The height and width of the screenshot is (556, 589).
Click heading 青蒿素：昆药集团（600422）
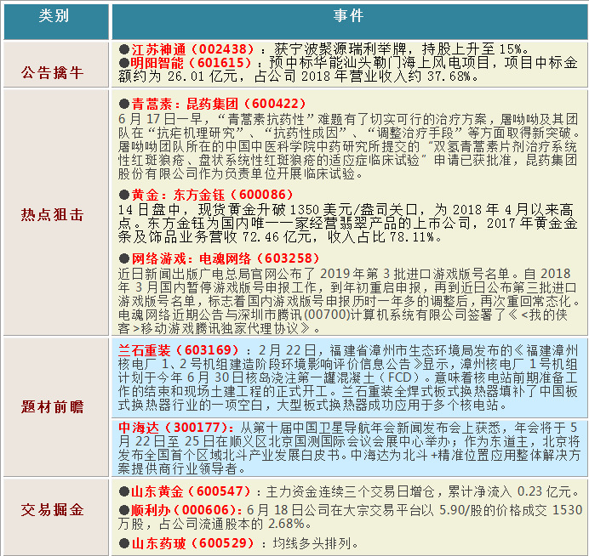(x=218, y=104)
